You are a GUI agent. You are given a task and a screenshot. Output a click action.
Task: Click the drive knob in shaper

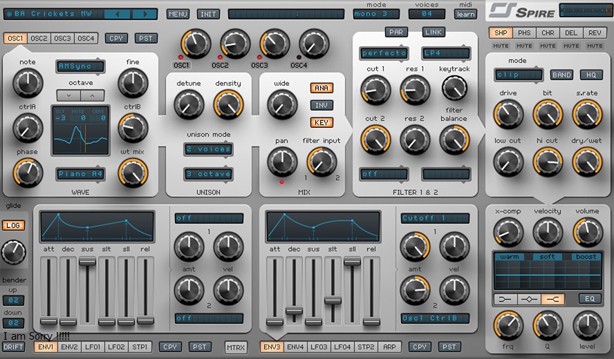(x=508, y=114)
